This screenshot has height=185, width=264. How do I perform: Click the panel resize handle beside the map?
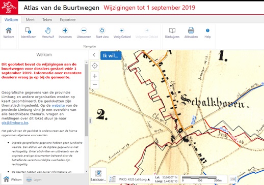(x=90, y=121)
